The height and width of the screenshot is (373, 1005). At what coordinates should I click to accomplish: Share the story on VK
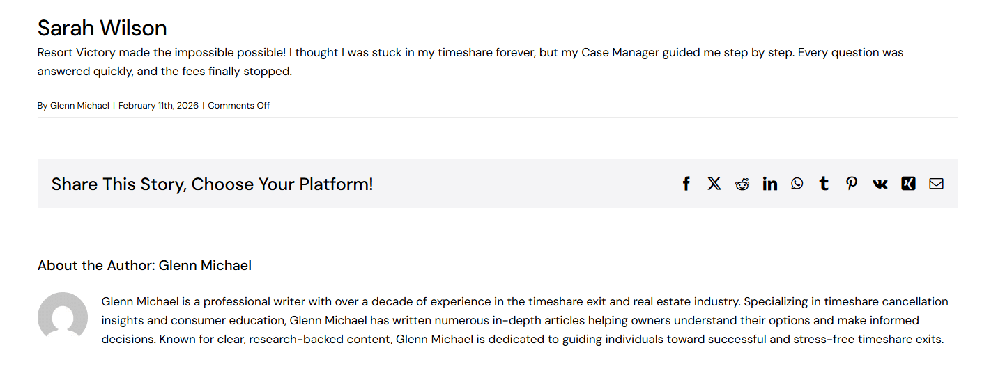[880, 184]
